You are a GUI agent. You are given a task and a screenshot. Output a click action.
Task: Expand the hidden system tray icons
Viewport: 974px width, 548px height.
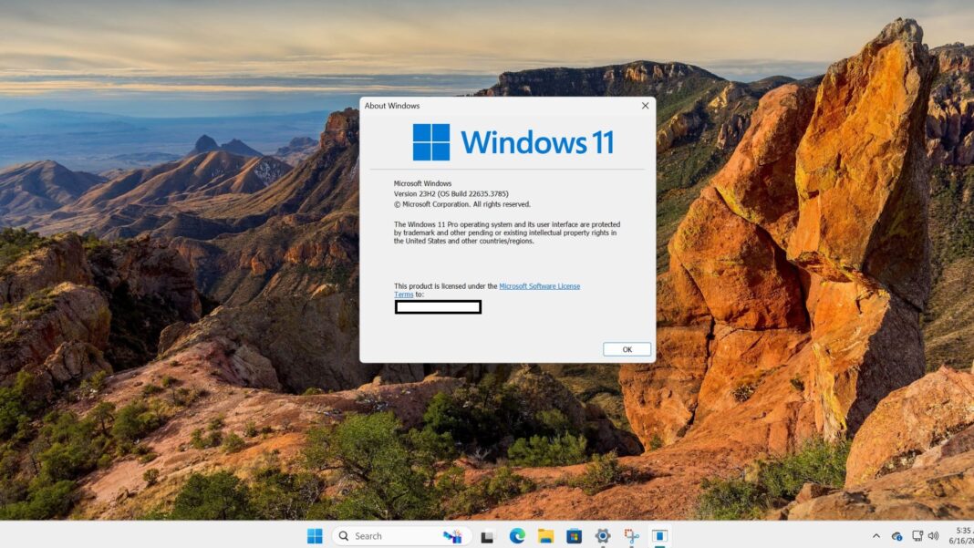click(x=876, y=535)
